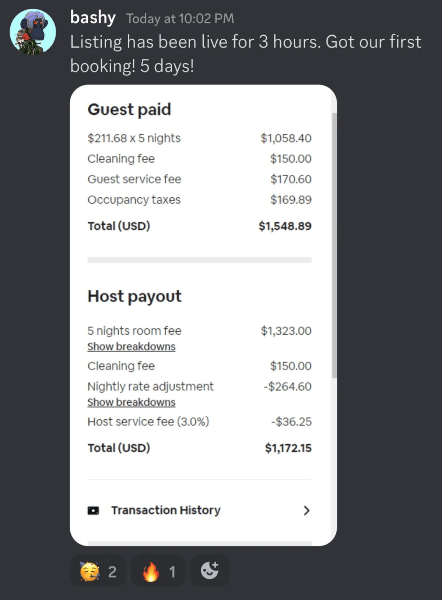This screenshot has width=442, height=600.
Task: Click the Today at 10:02 PM timestamp
Action: tap(180, 18)
